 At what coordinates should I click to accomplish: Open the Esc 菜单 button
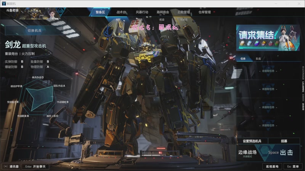(x=292, y=166)
